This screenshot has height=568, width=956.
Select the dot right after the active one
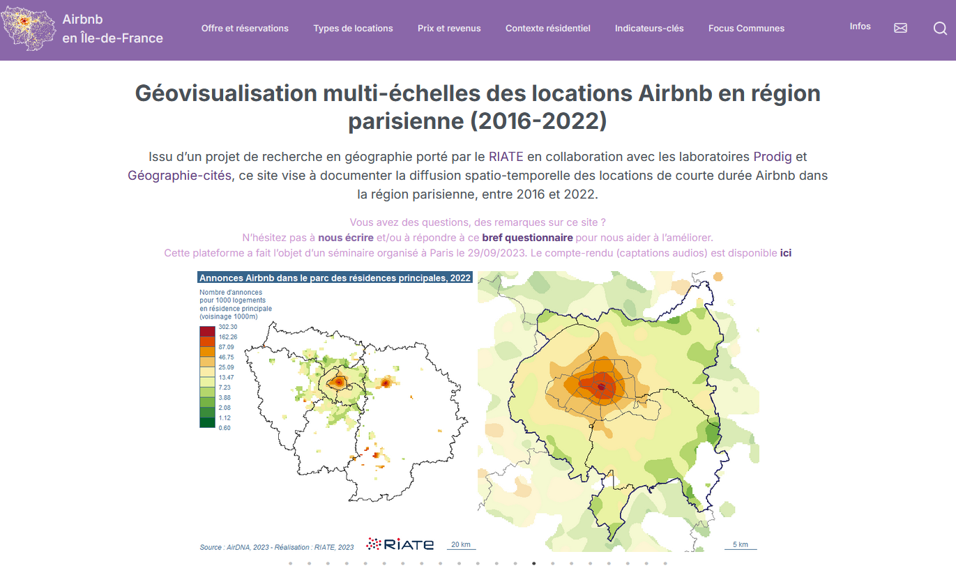553,563
